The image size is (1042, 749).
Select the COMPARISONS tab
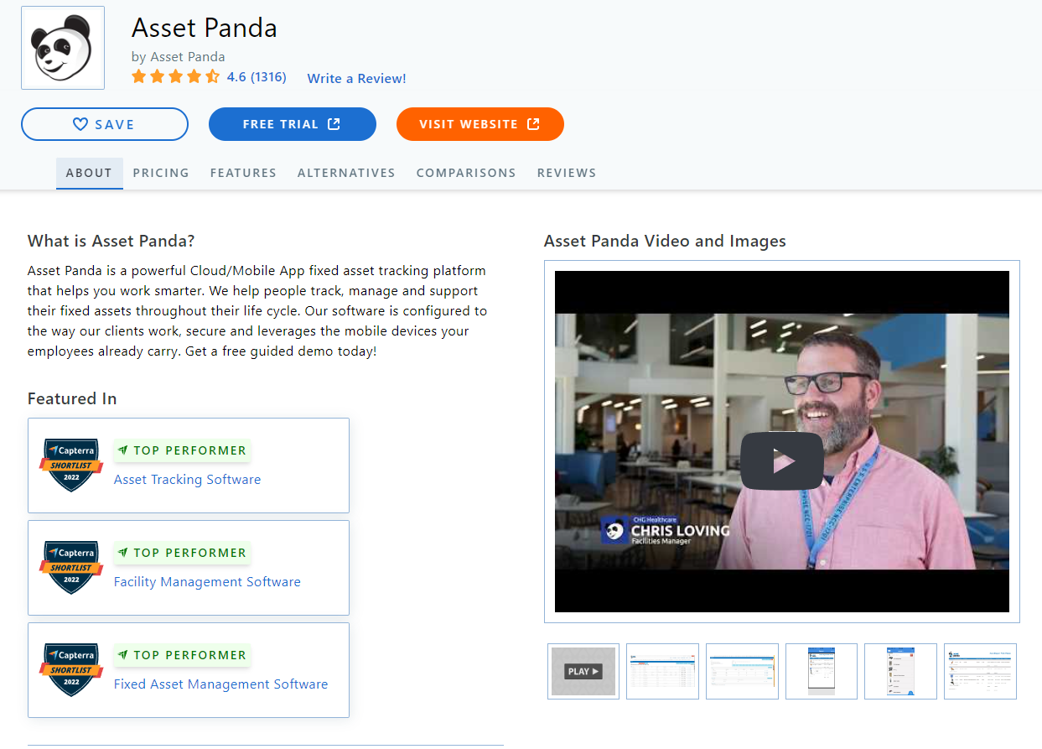(x=466, y=173)
